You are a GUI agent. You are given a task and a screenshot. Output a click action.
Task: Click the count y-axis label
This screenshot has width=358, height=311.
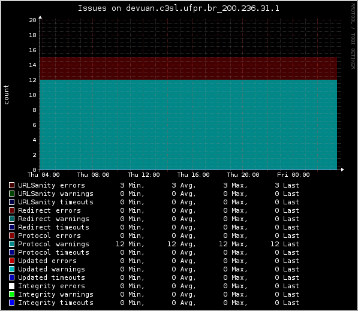[6, 95]
